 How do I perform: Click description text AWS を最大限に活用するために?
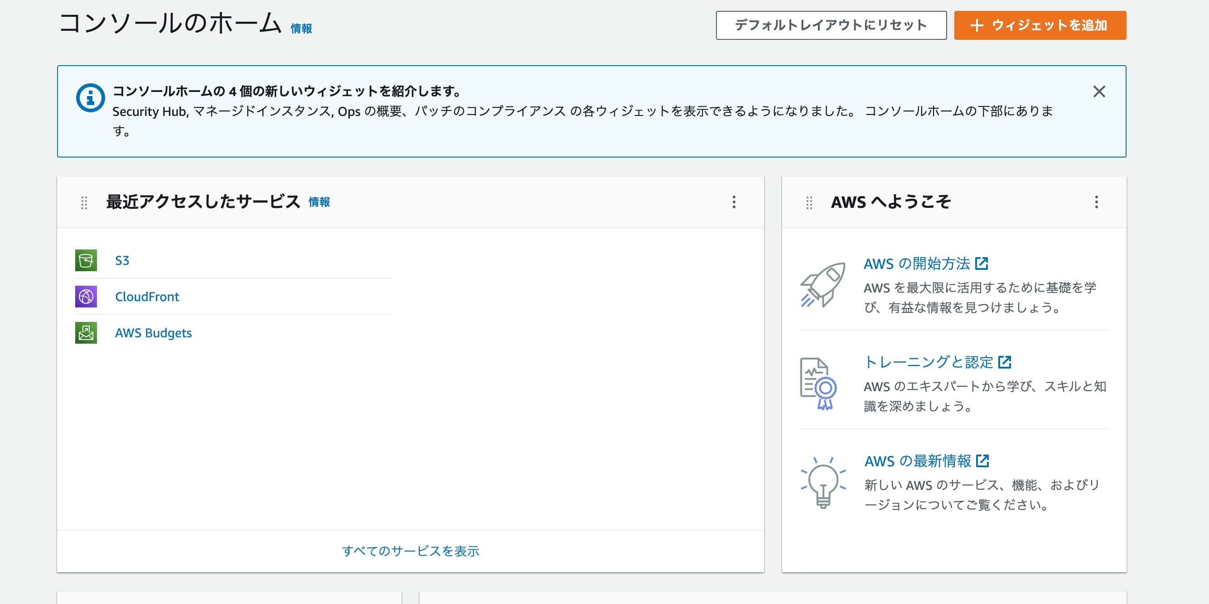click(x=980, y=297)
